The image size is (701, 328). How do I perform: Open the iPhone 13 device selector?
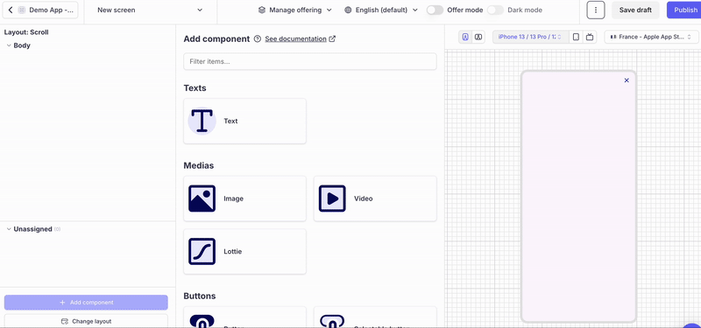pos(531,37)
